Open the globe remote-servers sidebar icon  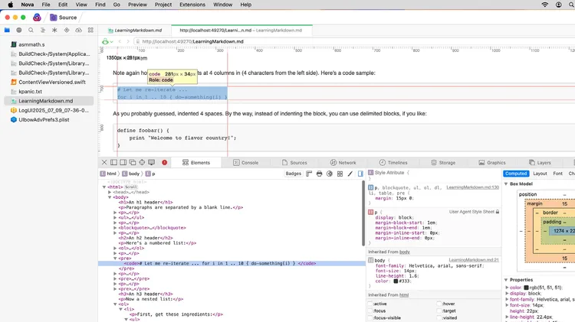18,30
